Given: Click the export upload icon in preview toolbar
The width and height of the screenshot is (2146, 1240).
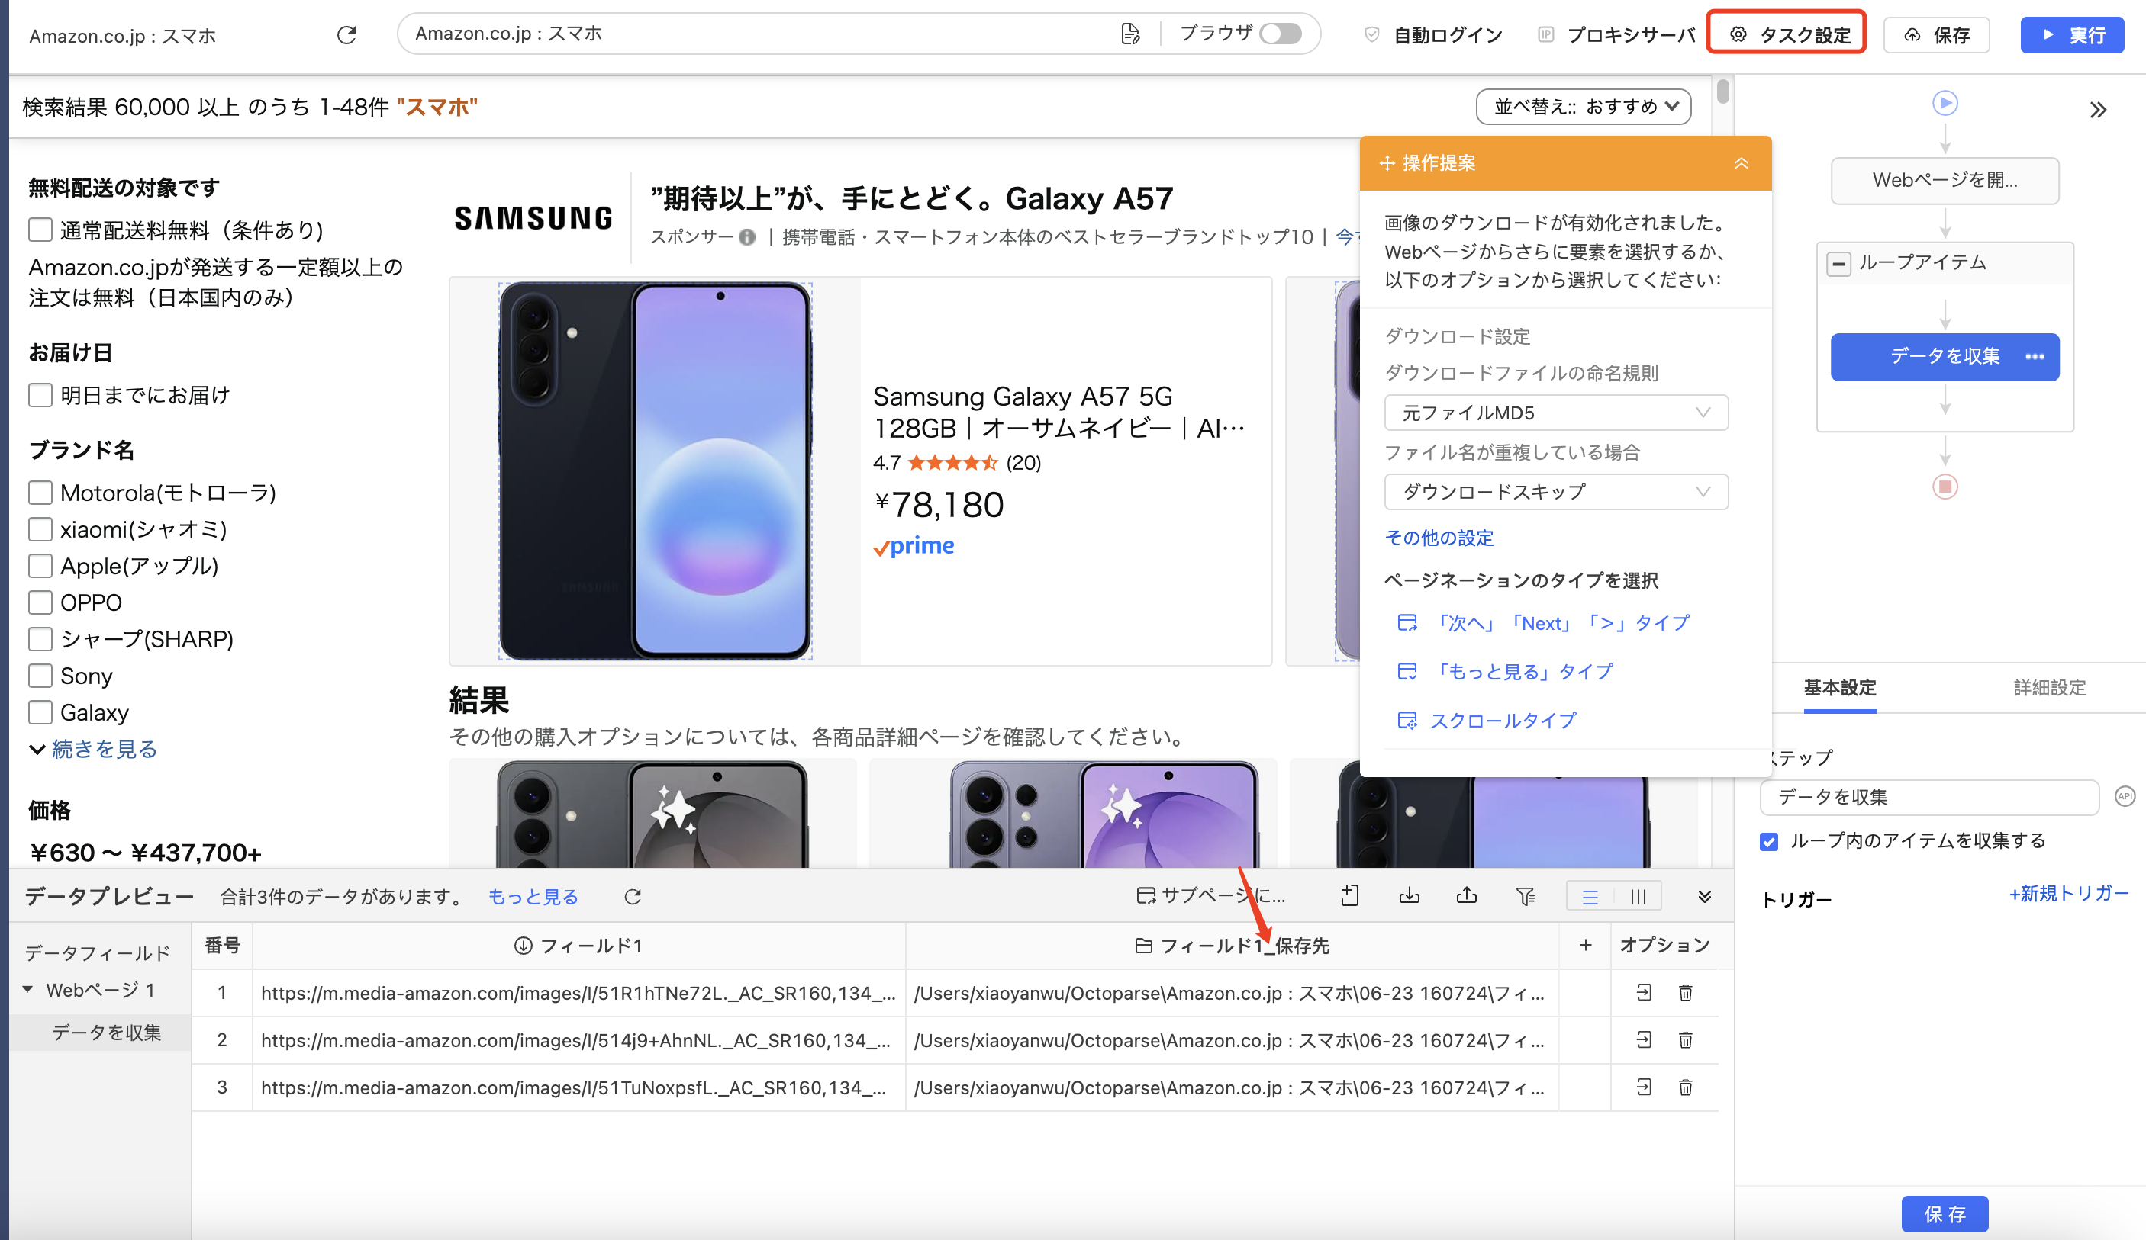Looking at the screenshot, I should coord(1467,896).
